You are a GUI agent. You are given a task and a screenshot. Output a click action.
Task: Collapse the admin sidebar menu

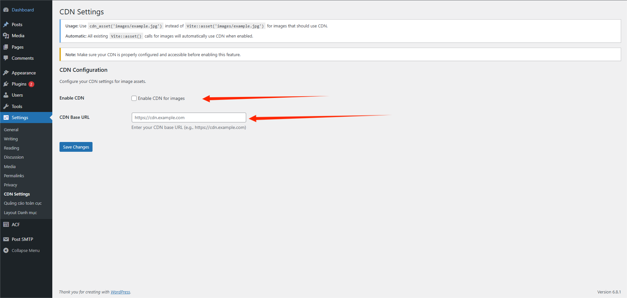25,250
